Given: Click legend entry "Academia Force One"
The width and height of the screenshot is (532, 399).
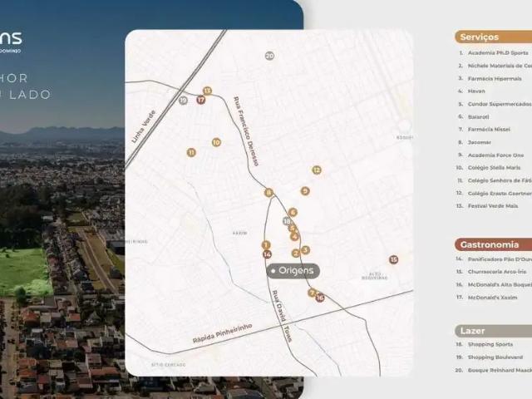Looking at the screenshot, I should coord(495,155).
